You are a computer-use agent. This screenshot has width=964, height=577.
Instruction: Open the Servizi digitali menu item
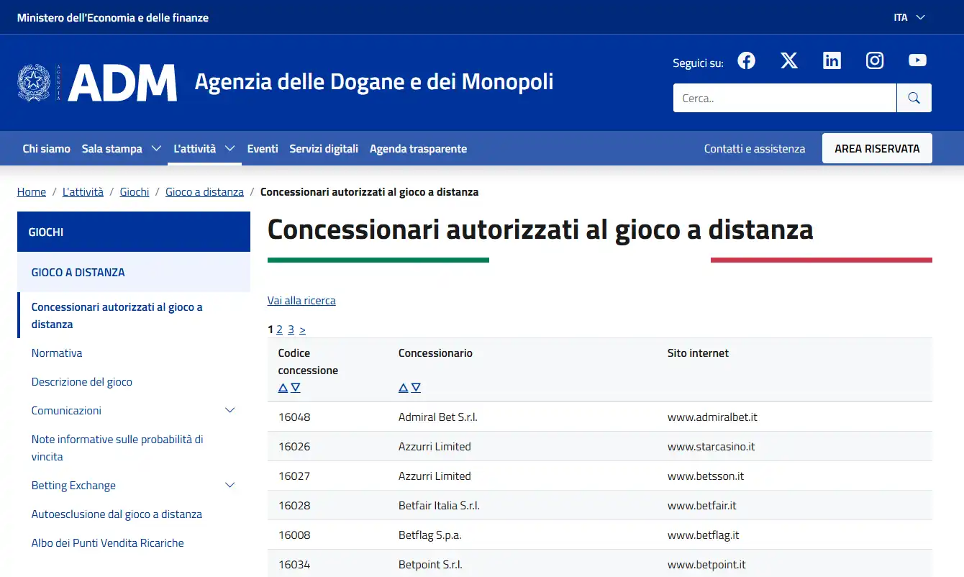tap(324, 149)
